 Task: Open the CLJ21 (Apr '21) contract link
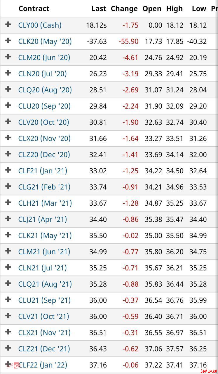[43, 219]
